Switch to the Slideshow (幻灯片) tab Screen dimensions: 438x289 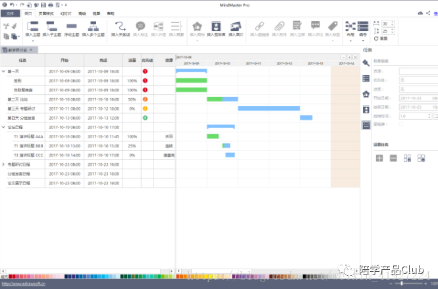[66, 13]
